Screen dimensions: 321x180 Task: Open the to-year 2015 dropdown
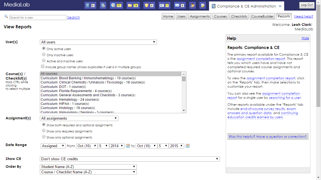click(176, 146)
